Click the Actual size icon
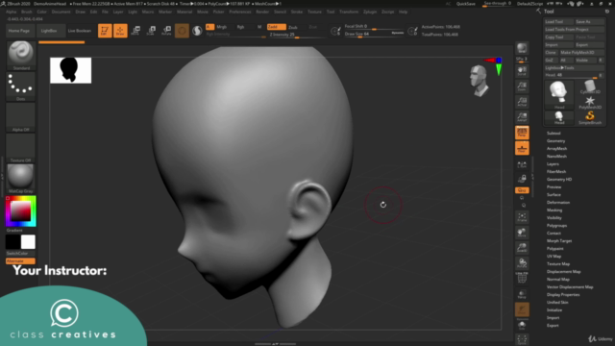 pos(522,102)
